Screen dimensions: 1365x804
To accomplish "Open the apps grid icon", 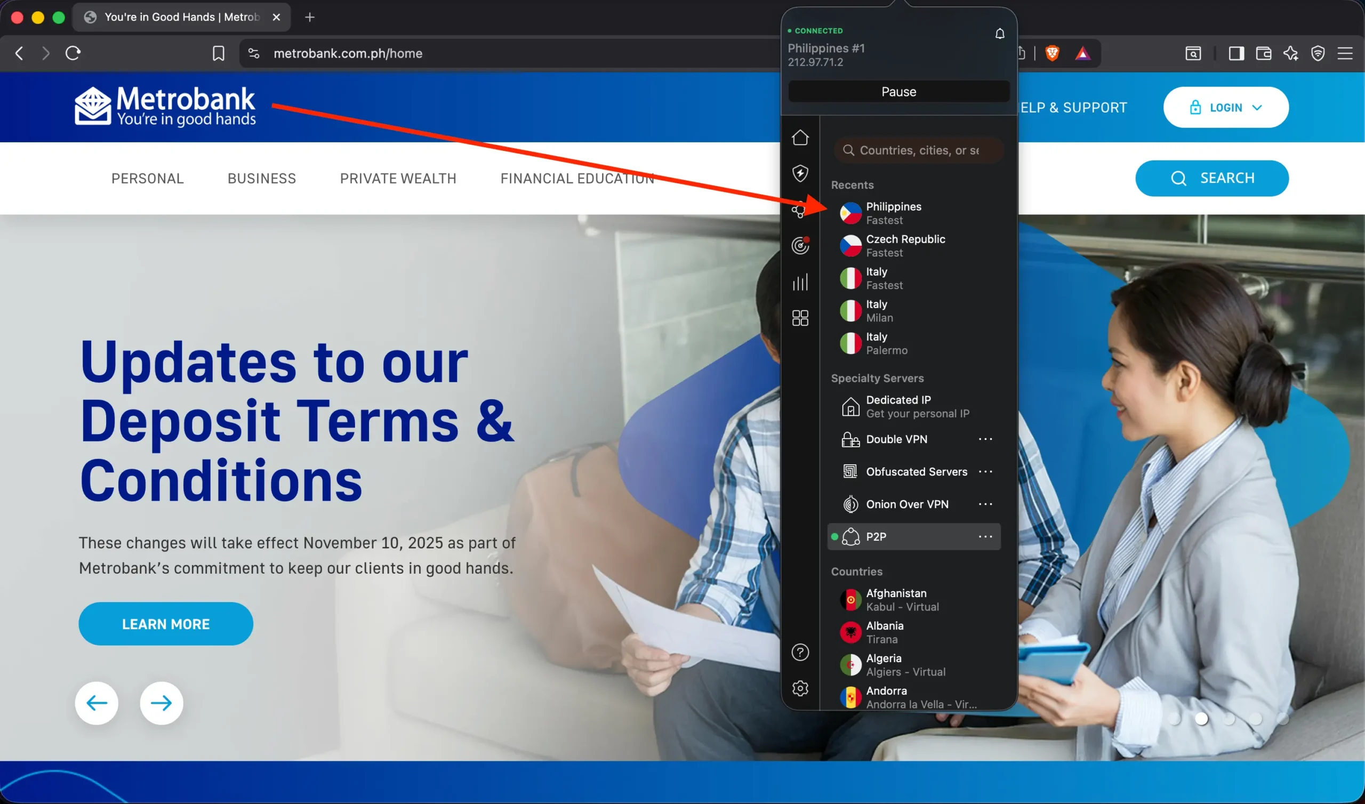I will click(800, 318).
